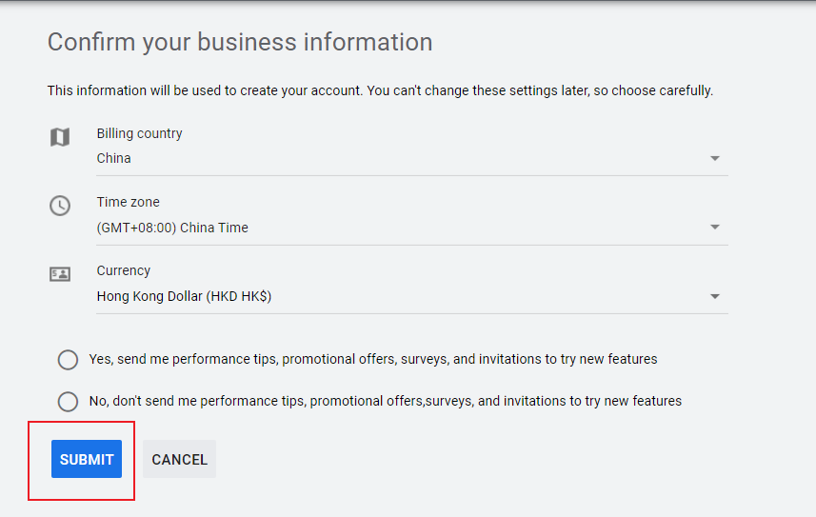Viewport: 816px width, 517px height.
Task: Click the banknote icon beside Currency
Action: point(60,274)
